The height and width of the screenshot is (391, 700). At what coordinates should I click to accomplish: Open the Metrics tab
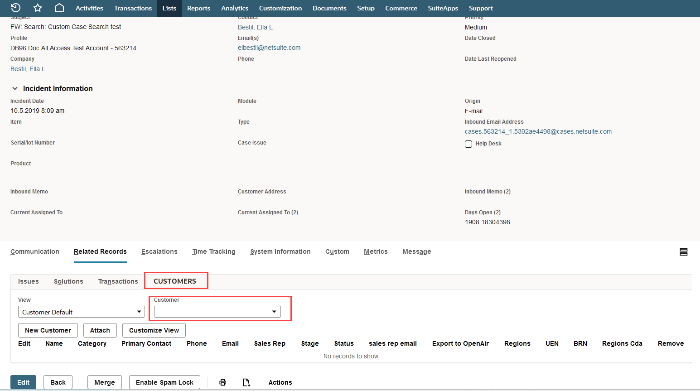point(376,251)
